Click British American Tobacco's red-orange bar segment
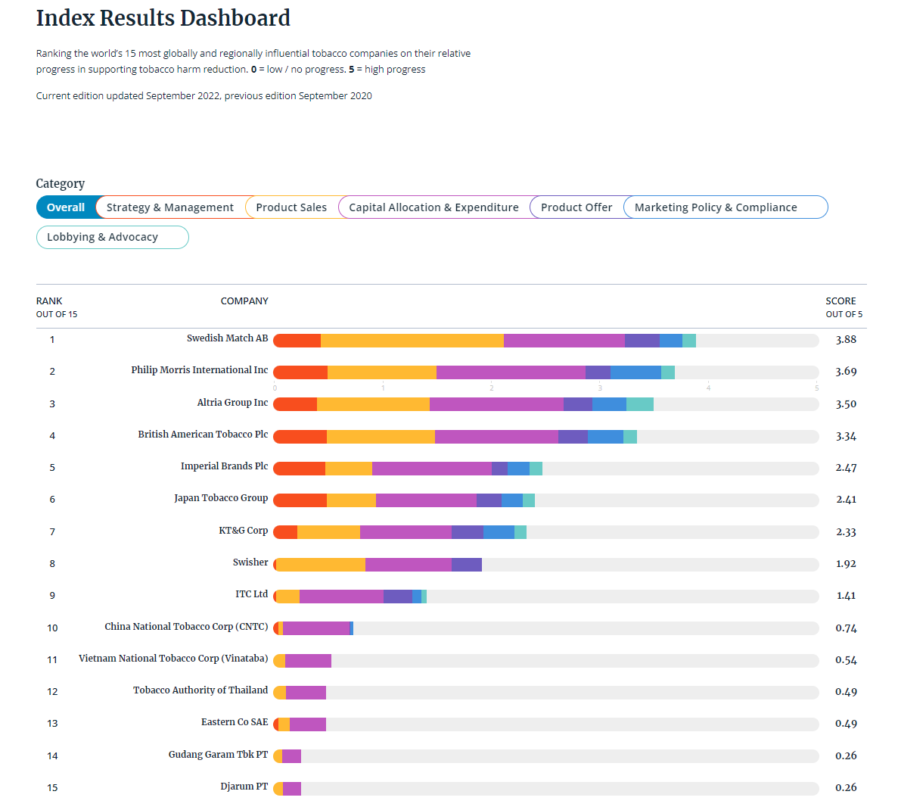The width and height of the screenshot is (898, 810). click(300, 437)
